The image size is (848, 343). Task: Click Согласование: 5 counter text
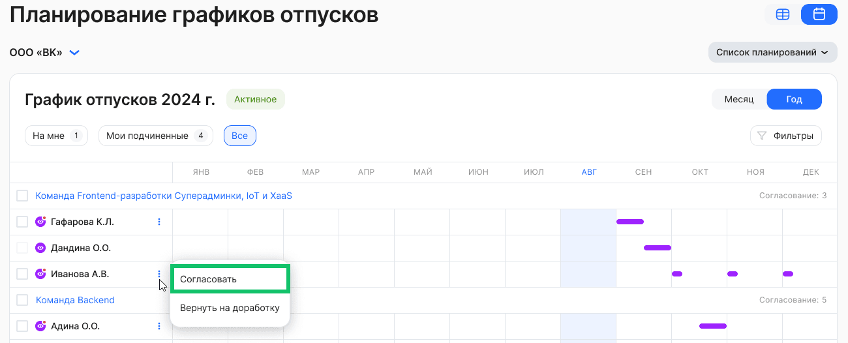[x=793, y=300]
